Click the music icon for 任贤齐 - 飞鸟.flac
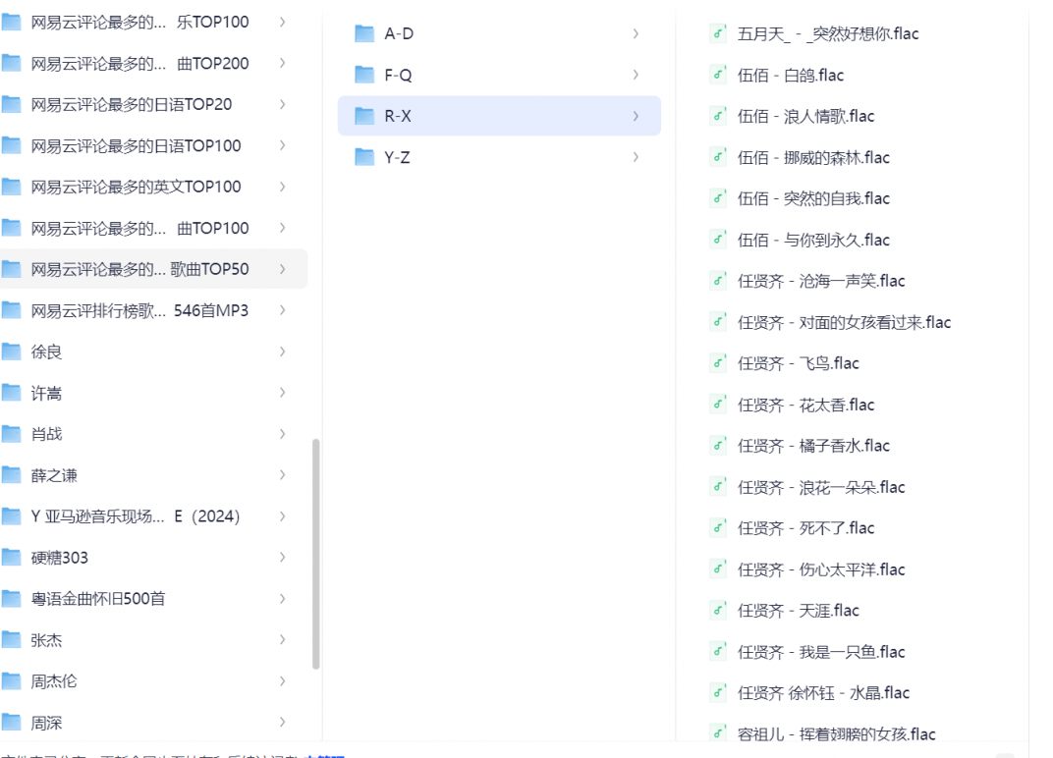The width and height of the screenshot is (1053, 758). pos(718,363)
